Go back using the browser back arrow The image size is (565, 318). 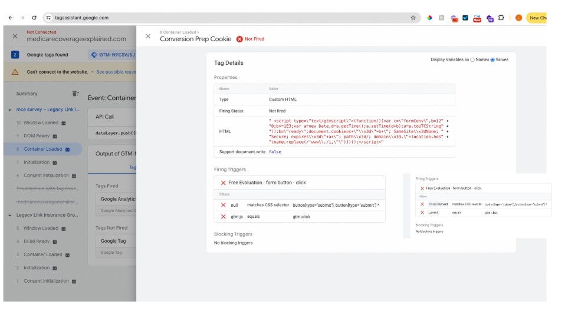click(x=11, y=18)
